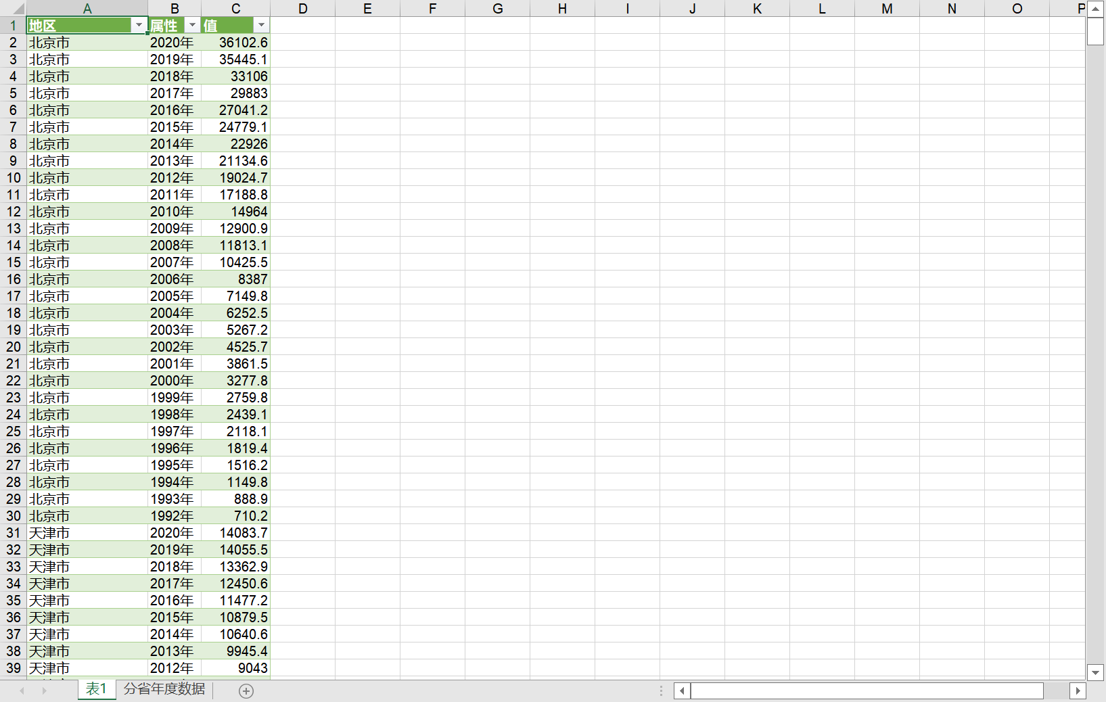Select column A header
The height and width of the screenshot is (702, 1106).
click(87, 9)
